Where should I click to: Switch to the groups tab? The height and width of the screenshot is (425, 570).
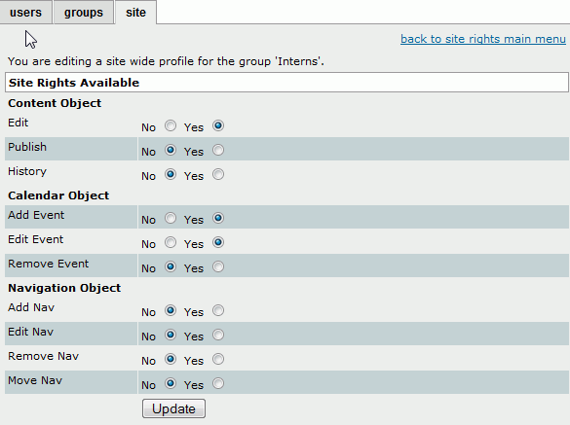[x=84, y=12]
